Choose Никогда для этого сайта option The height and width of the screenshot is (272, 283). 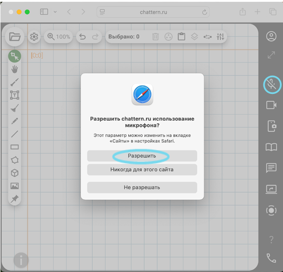coord(141,170)
